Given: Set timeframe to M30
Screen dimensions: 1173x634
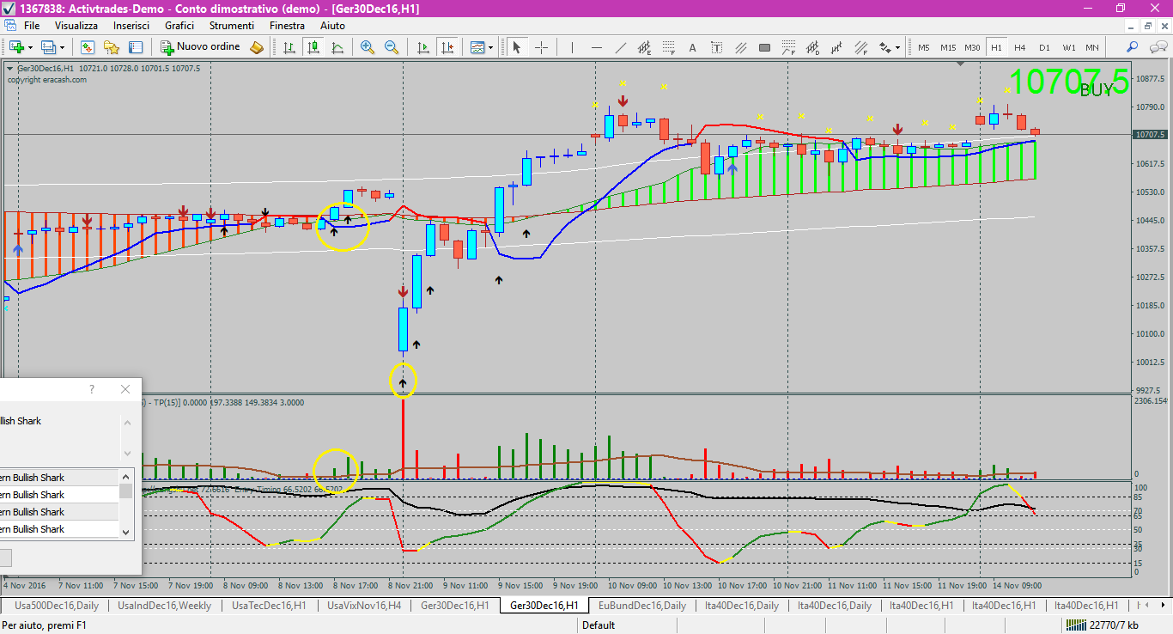Looking at the screenshot, I should click(x=972, y=47).
